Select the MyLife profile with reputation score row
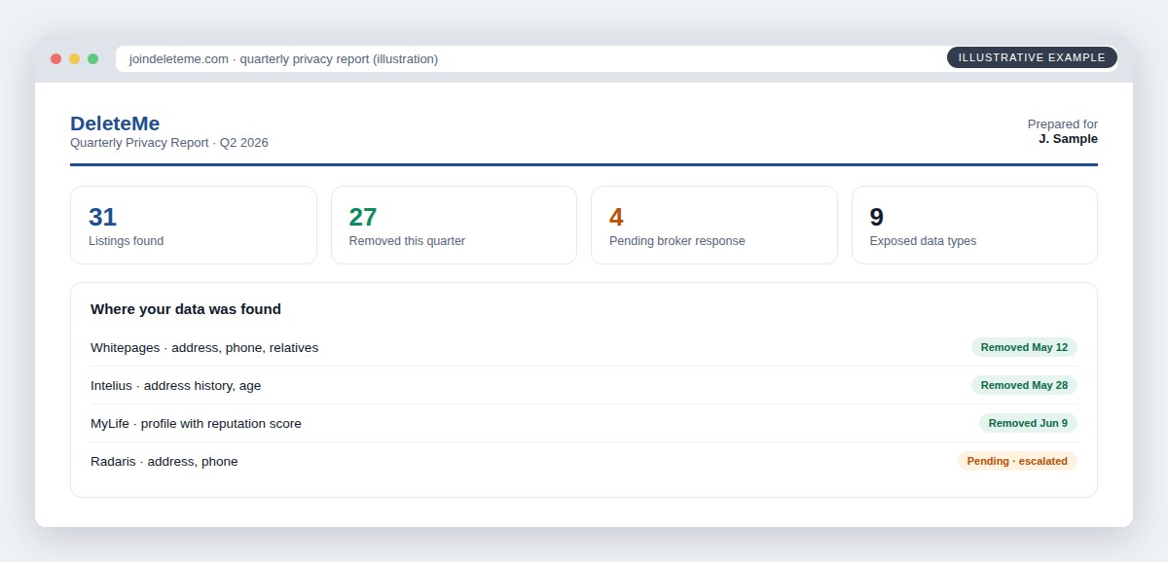The image size is (1168, 562). pos(584,423)
